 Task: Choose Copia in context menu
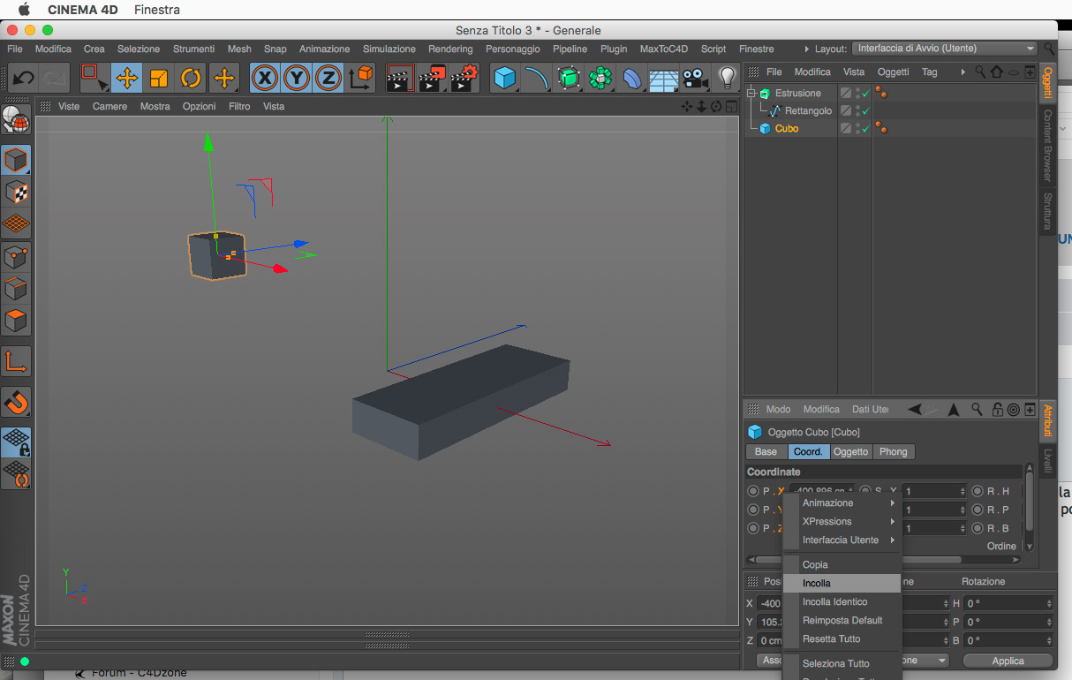tap(842, 564)
